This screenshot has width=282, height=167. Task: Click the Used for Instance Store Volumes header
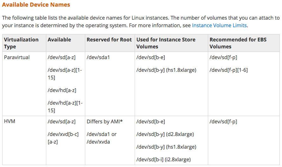[166, 43]
